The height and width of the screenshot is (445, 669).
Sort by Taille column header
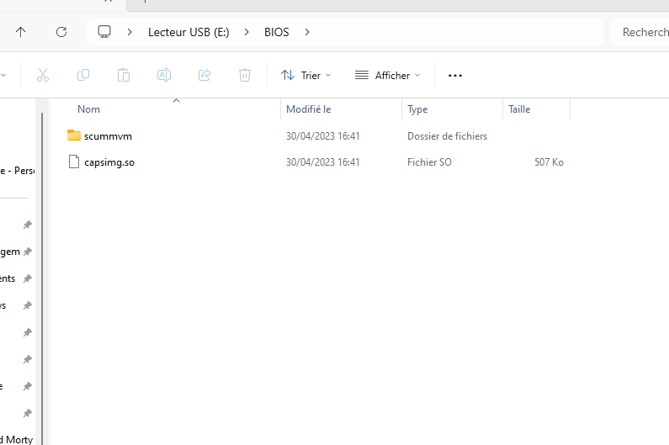[519, 109]
